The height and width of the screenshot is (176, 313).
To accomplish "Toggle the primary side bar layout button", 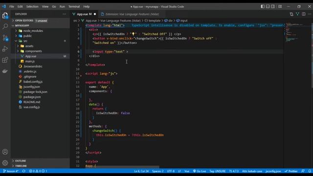I will (263, 6).
